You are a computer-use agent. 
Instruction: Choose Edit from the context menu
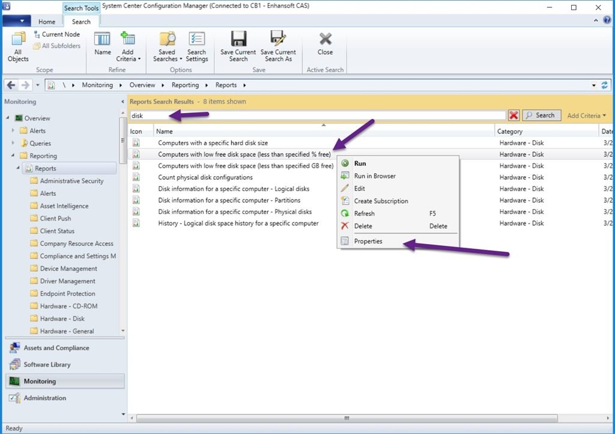pyautogui.click(x=398, y=188)
